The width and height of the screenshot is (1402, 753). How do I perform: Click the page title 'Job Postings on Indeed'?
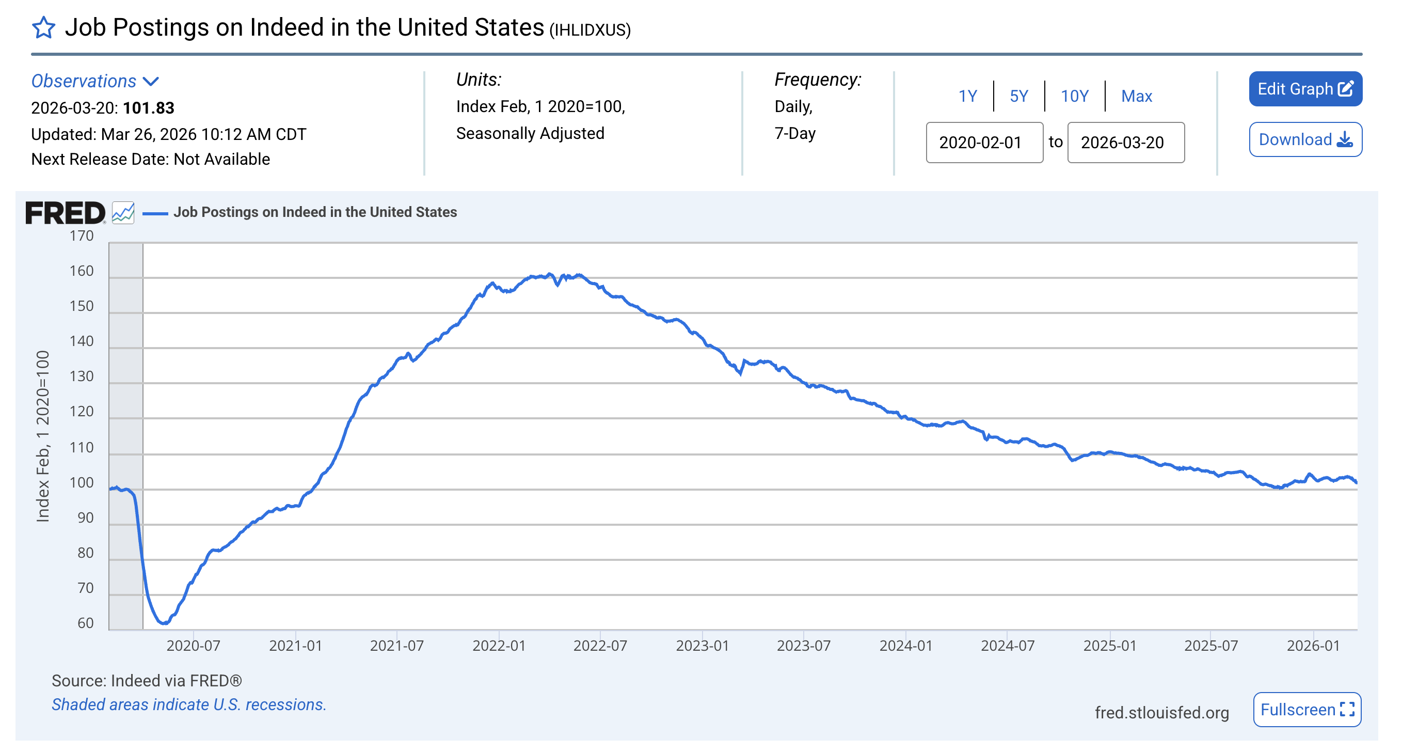304,28
